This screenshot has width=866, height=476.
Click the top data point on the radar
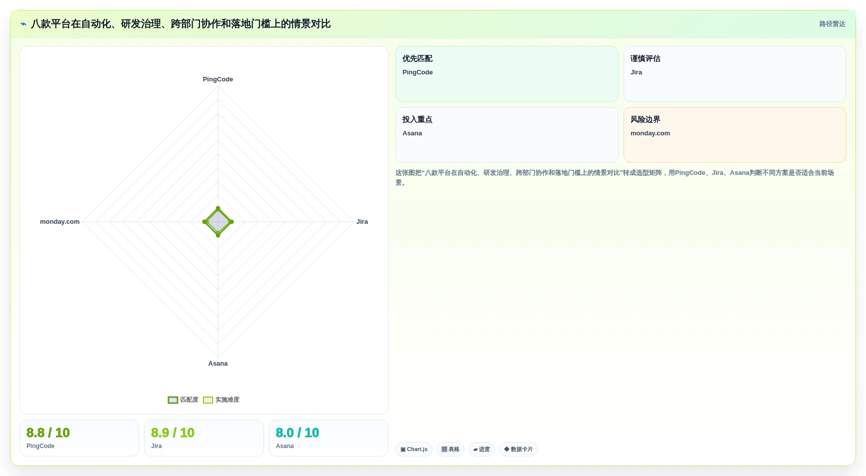[x=218, y=208]
